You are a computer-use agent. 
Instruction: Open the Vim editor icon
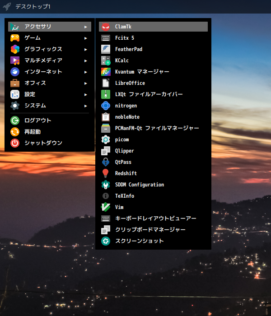pyautogui.click(x=106, y=207)
